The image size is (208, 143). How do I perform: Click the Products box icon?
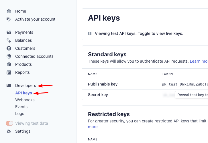point(9,64)
